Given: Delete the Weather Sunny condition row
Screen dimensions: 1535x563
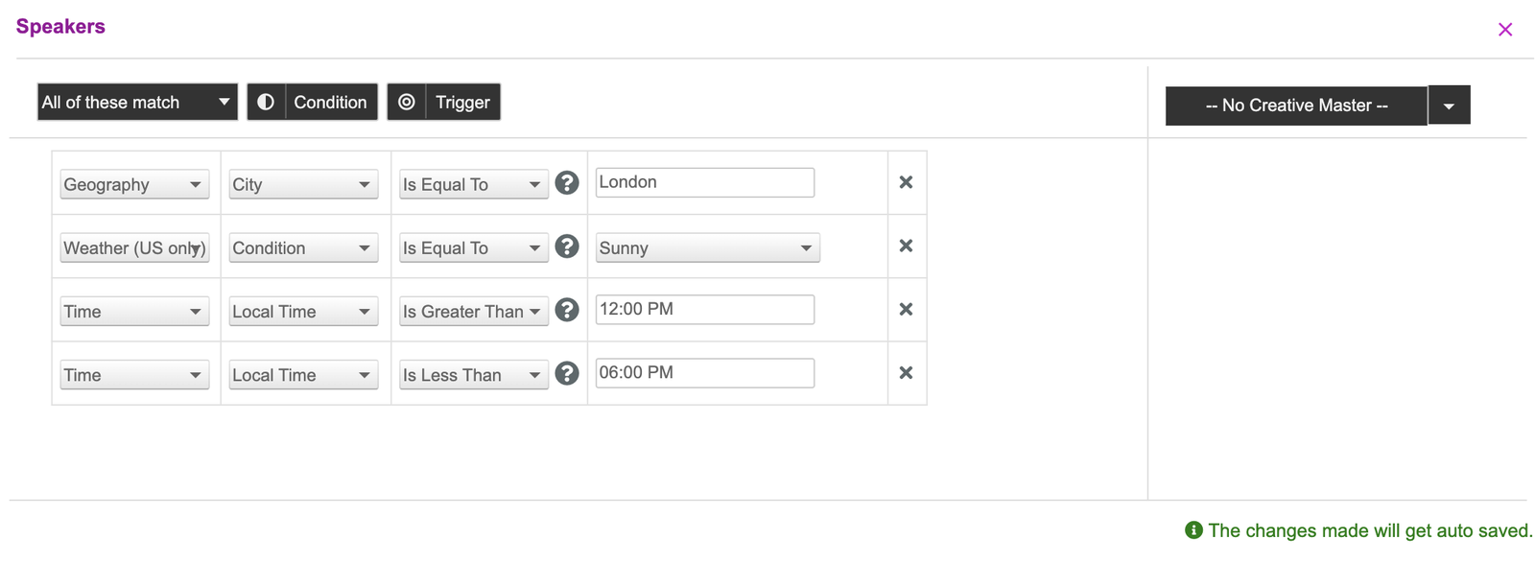Looking at the screenshot, I should tap(906, 246).
